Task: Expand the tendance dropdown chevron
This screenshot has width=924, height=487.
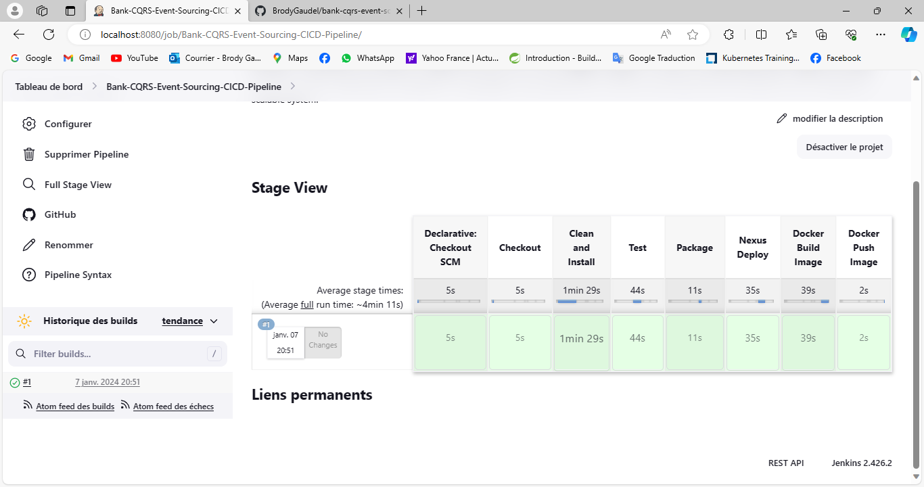Action: (x=214, y=321)
